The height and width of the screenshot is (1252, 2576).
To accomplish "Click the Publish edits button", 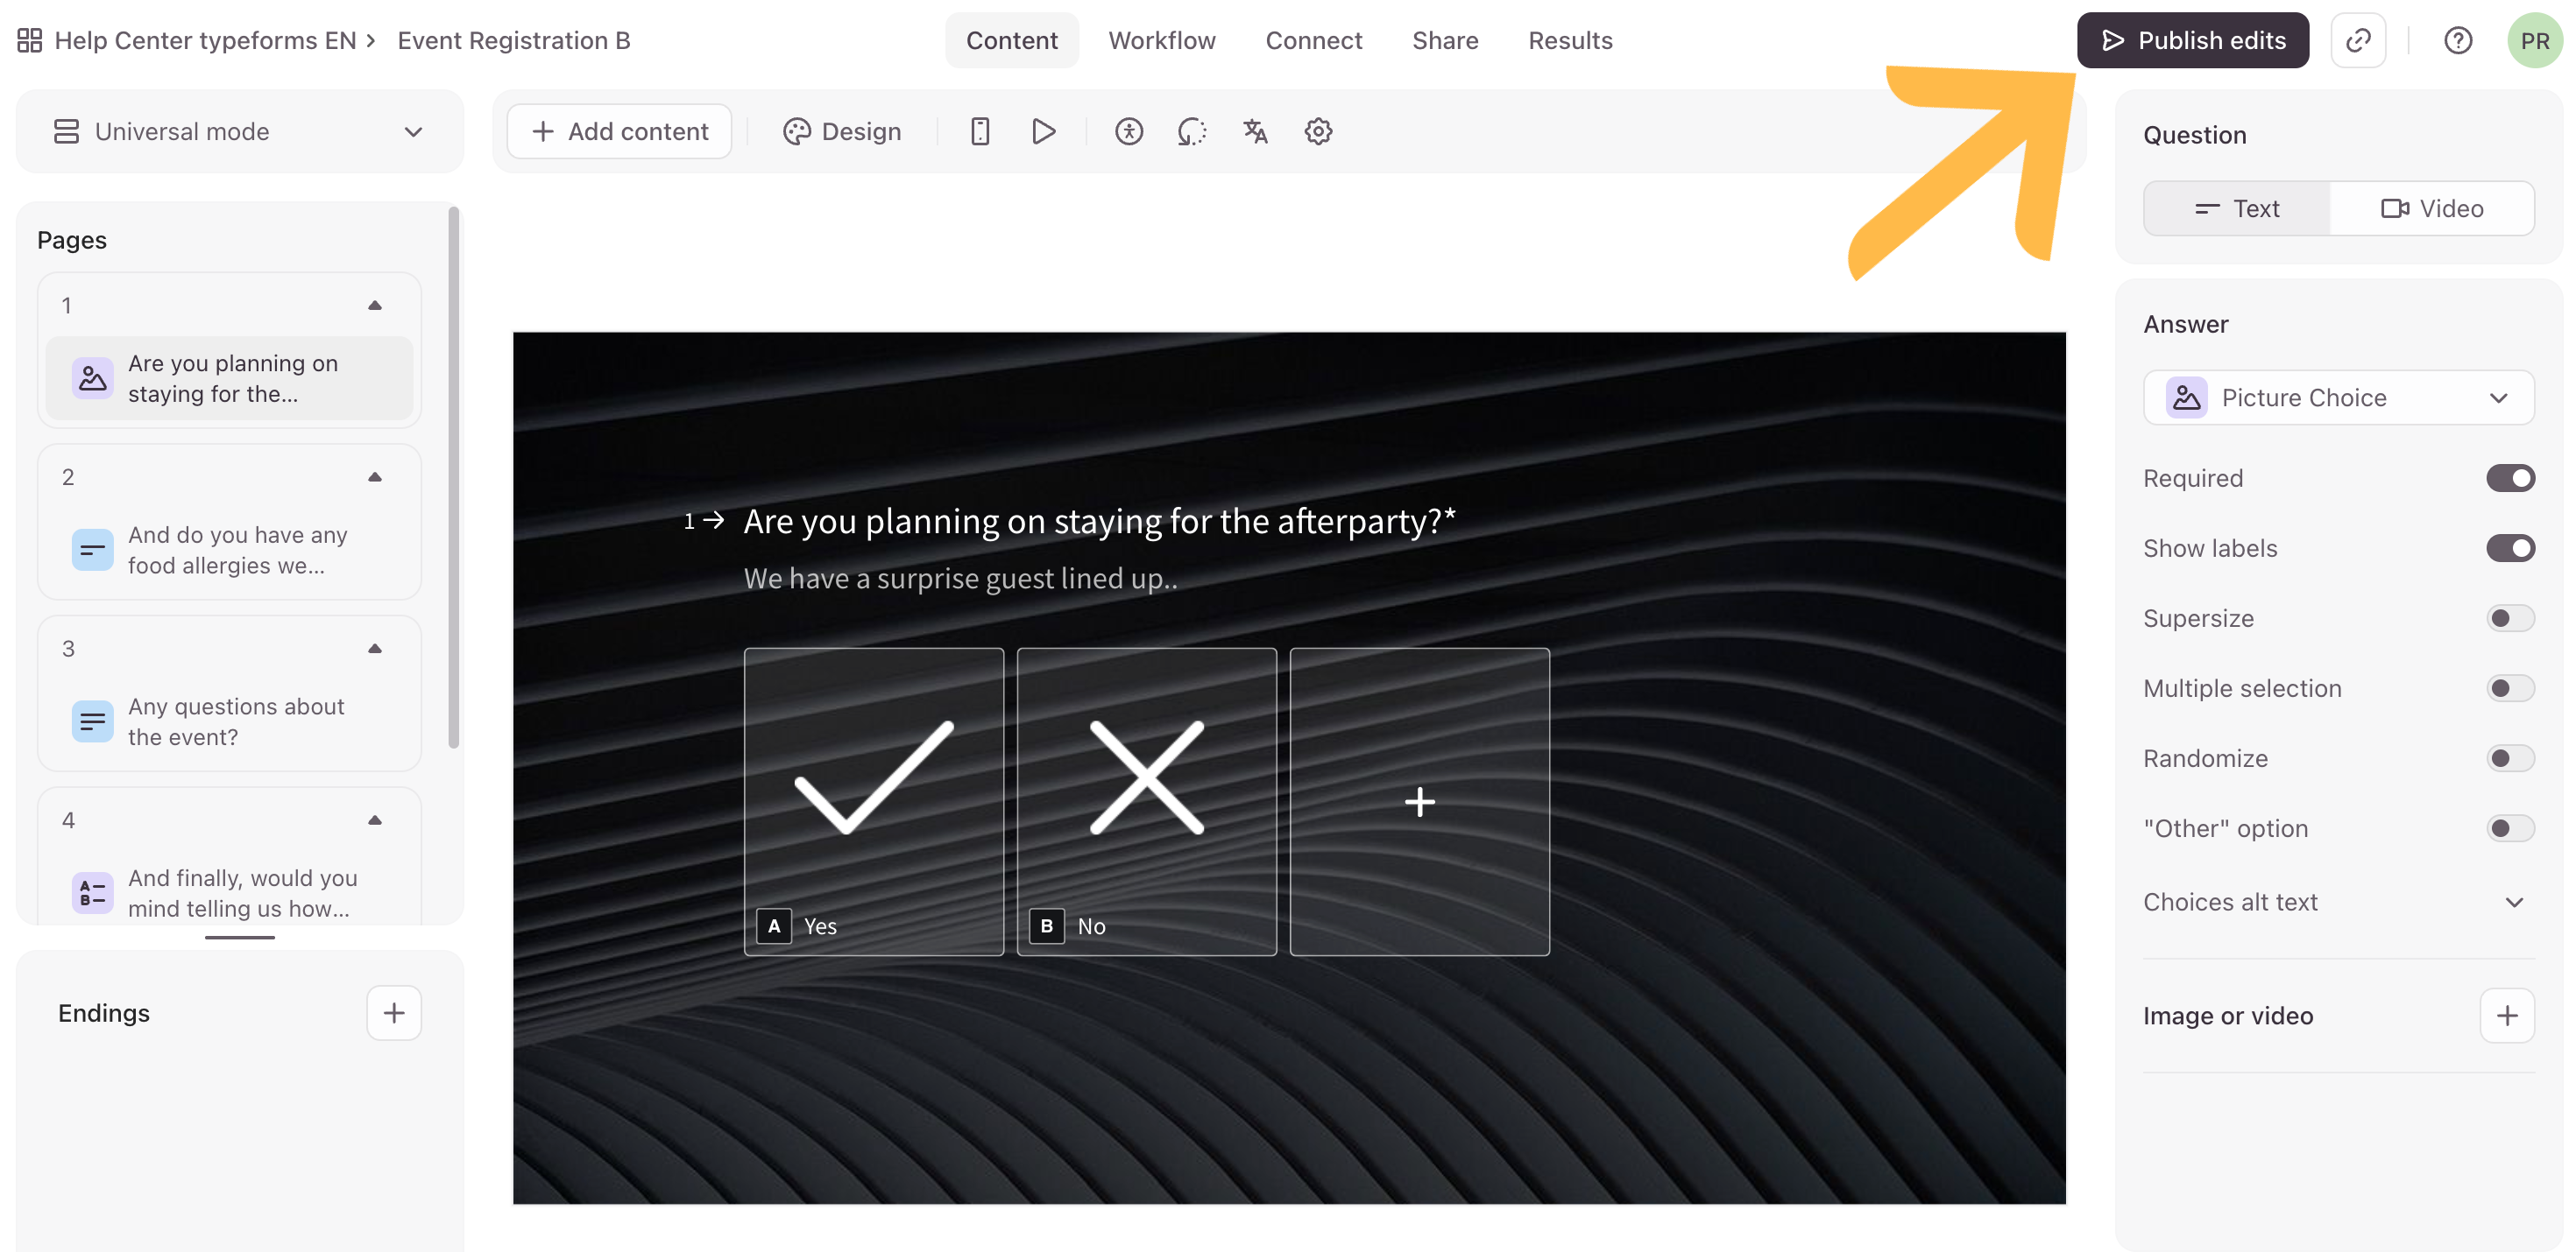I will (2192, 41).
